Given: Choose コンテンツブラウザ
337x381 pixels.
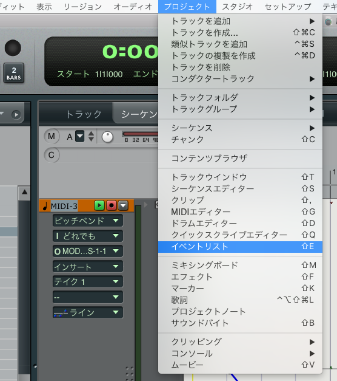Looking at the screenshot, I should (240, 158).
